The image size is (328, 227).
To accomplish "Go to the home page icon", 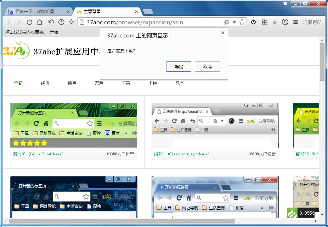I will click(x=40, y=22).
